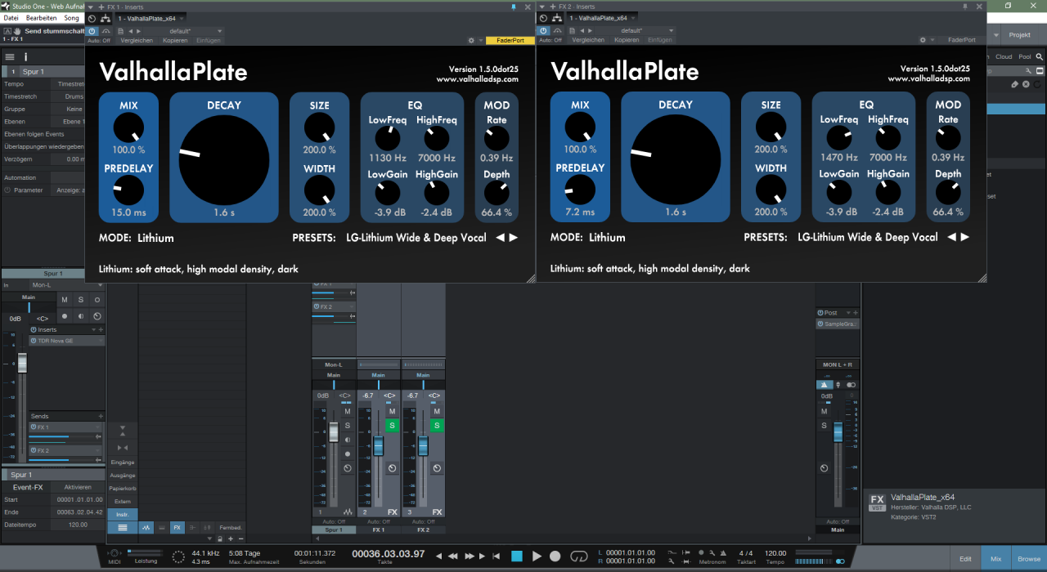The image size is (1047, 572).
Task: Click Aktivieren next to Event-FX
Action: (x=78, y=487)
